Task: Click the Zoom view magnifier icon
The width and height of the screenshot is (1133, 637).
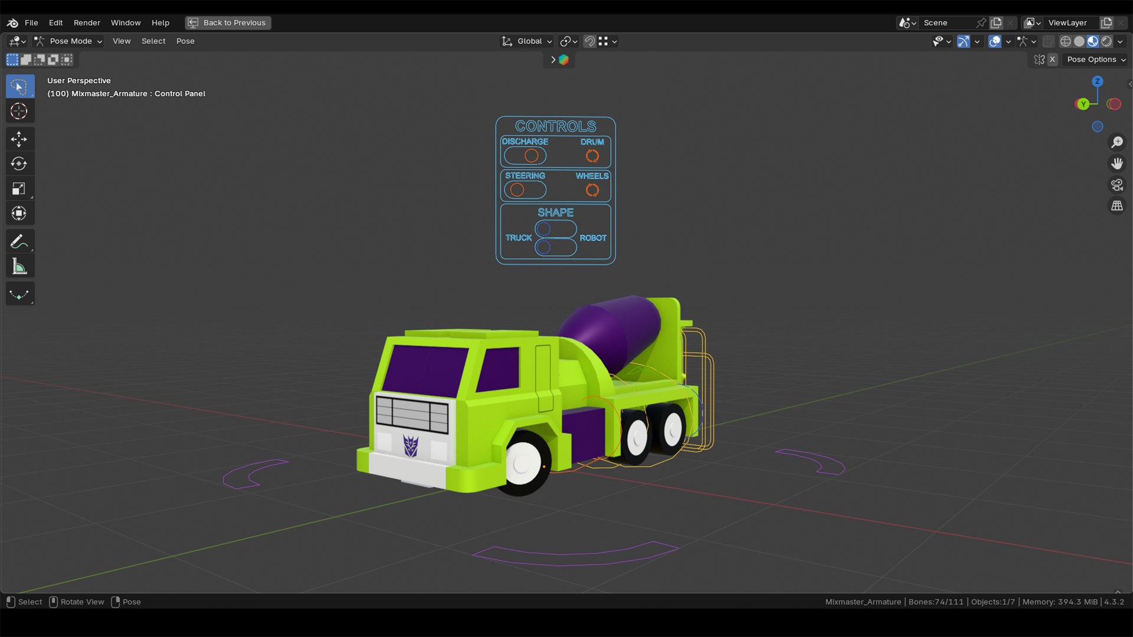Action: pyautogui.click(x=1117, y=142)
